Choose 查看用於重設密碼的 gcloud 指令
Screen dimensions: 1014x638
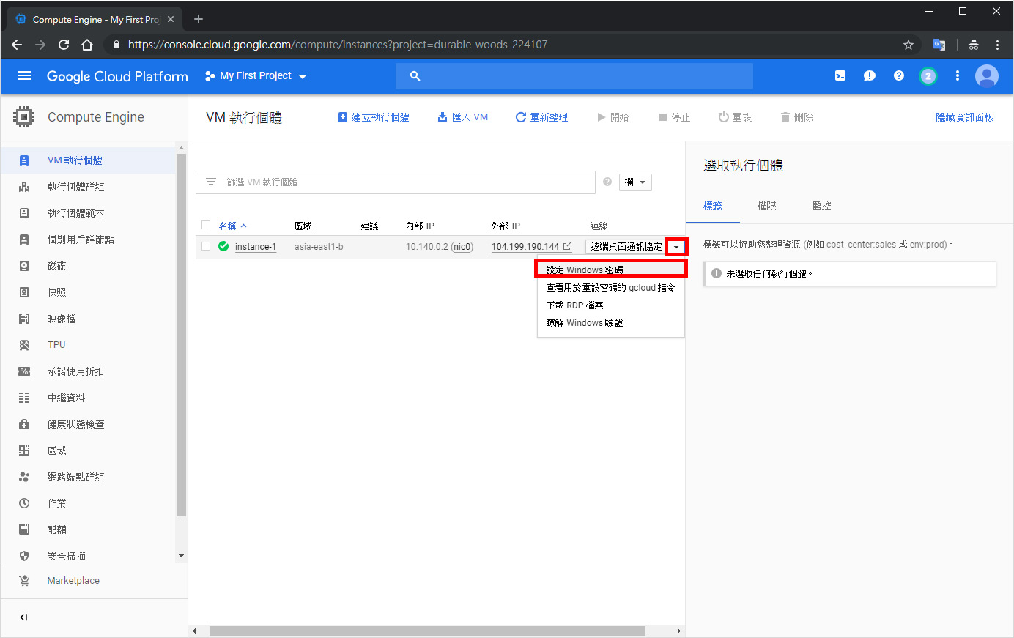tap(611, 288)
